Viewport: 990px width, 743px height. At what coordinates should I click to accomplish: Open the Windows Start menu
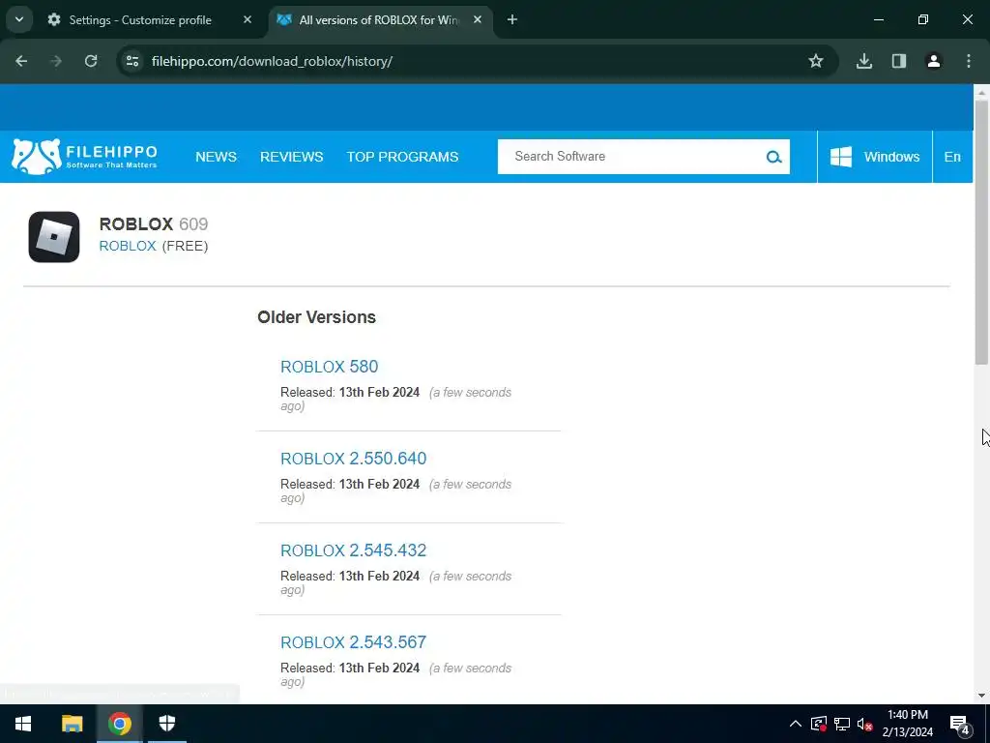point(23,724)
